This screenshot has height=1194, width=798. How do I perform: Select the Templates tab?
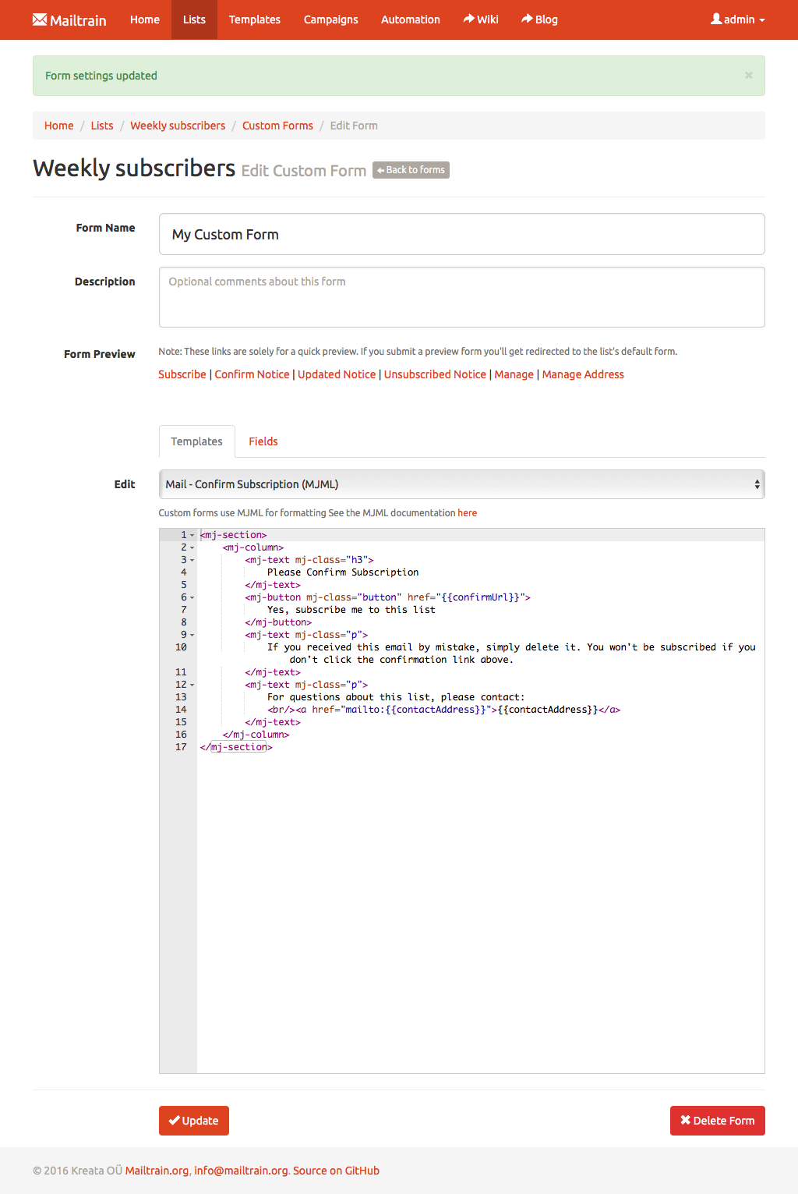click(x=196, y=441)
